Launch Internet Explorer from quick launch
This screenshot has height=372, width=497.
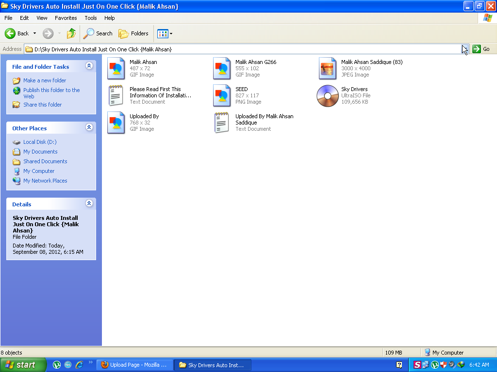click(x=79, y=365)
